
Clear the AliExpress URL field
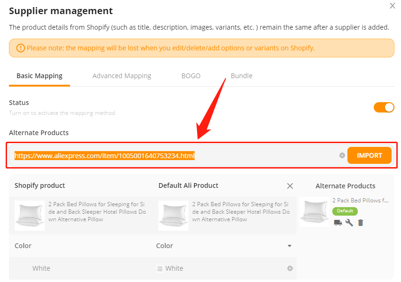[342, 155]
